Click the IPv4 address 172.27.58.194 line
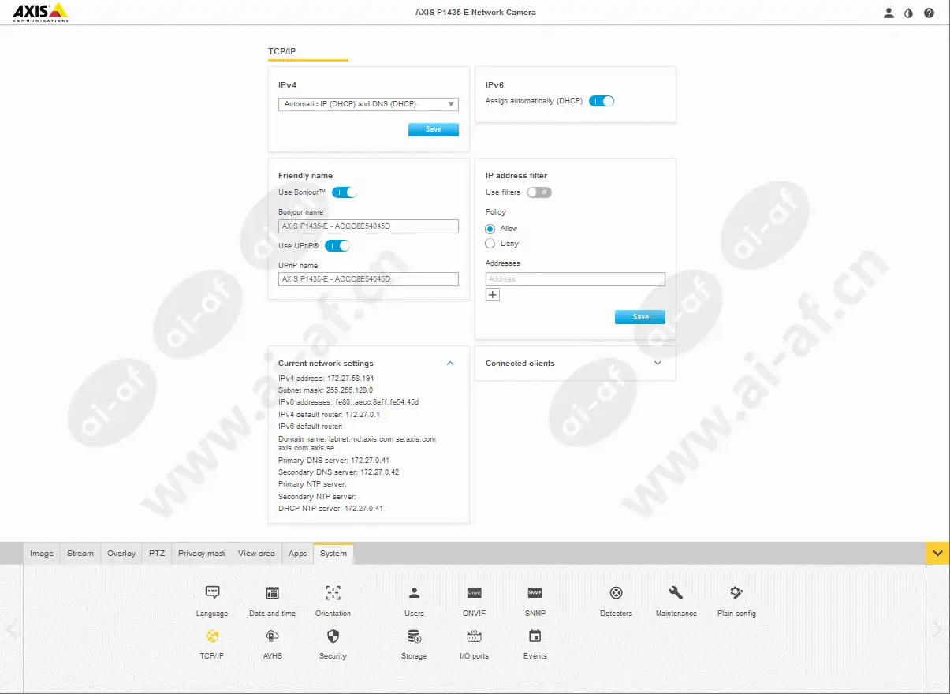Screen dimensions: 950x694 (x=326, y=379)
